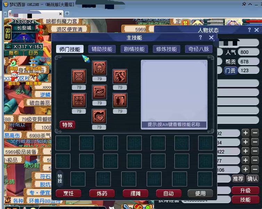The image size is (262, 209).
Task: Increase the attribute showing 422
Action: [x=245, y=151]
